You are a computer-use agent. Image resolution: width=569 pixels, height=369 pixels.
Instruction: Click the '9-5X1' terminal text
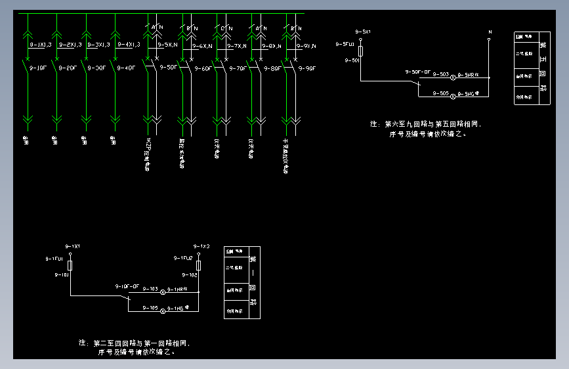(363, 32)
